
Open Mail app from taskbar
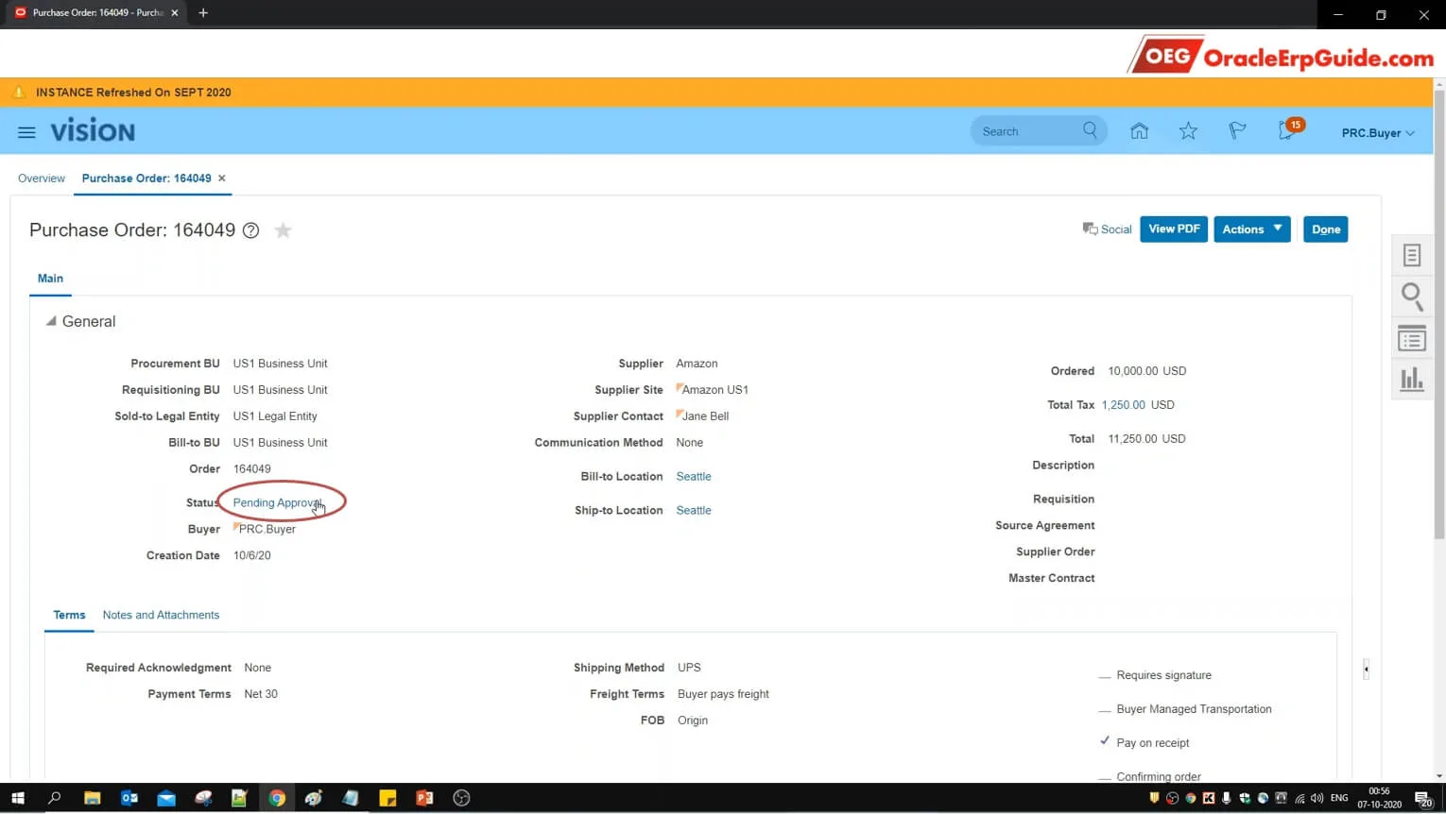coord(166,798)
